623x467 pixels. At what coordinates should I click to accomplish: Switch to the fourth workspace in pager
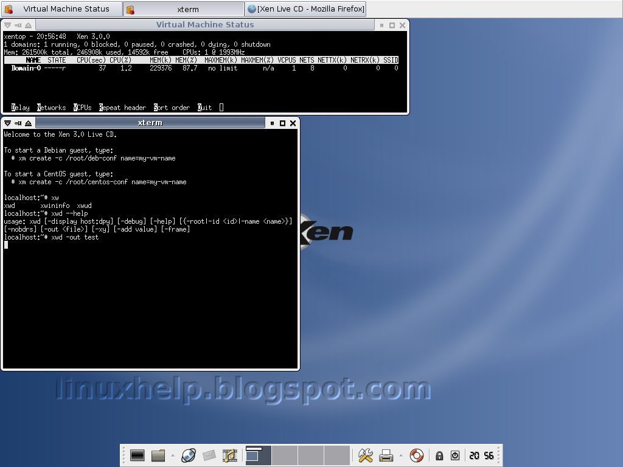point(337,455)
